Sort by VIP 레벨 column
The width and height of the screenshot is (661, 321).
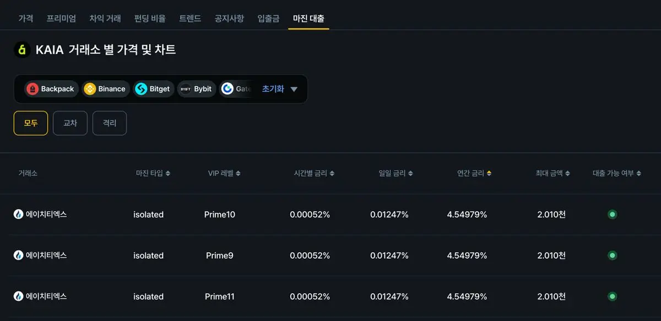tap(224, 173)
